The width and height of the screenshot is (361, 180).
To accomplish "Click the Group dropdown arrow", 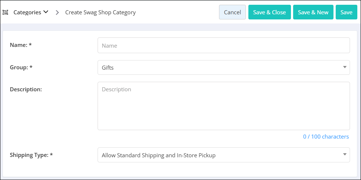I will 344,67.
